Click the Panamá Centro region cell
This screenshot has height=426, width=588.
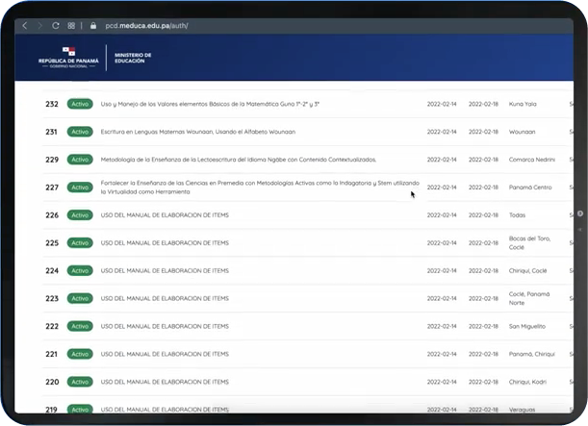[530, 188]
